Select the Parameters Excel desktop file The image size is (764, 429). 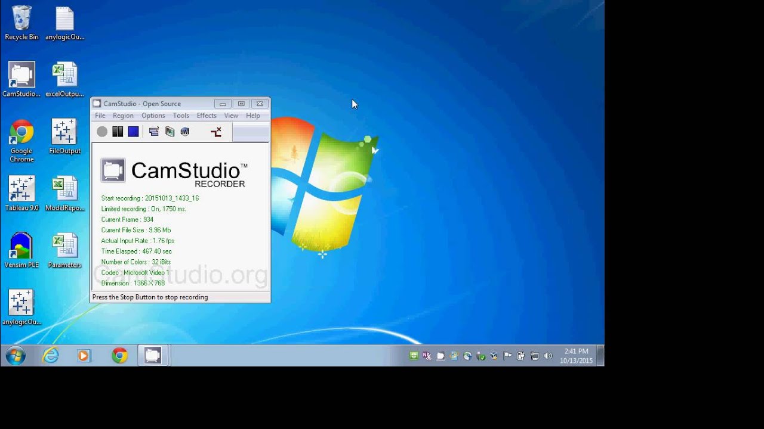tap(64, 250)
